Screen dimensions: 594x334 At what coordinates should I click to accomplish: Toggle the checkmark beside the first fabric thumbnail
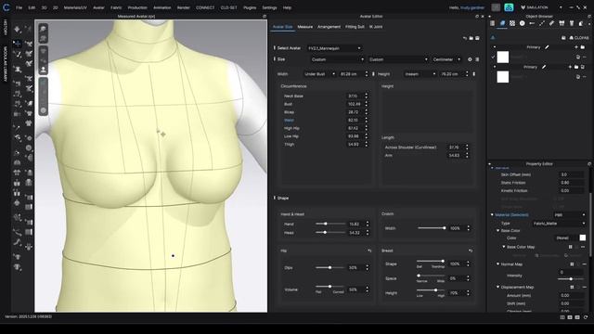[493, 57]
